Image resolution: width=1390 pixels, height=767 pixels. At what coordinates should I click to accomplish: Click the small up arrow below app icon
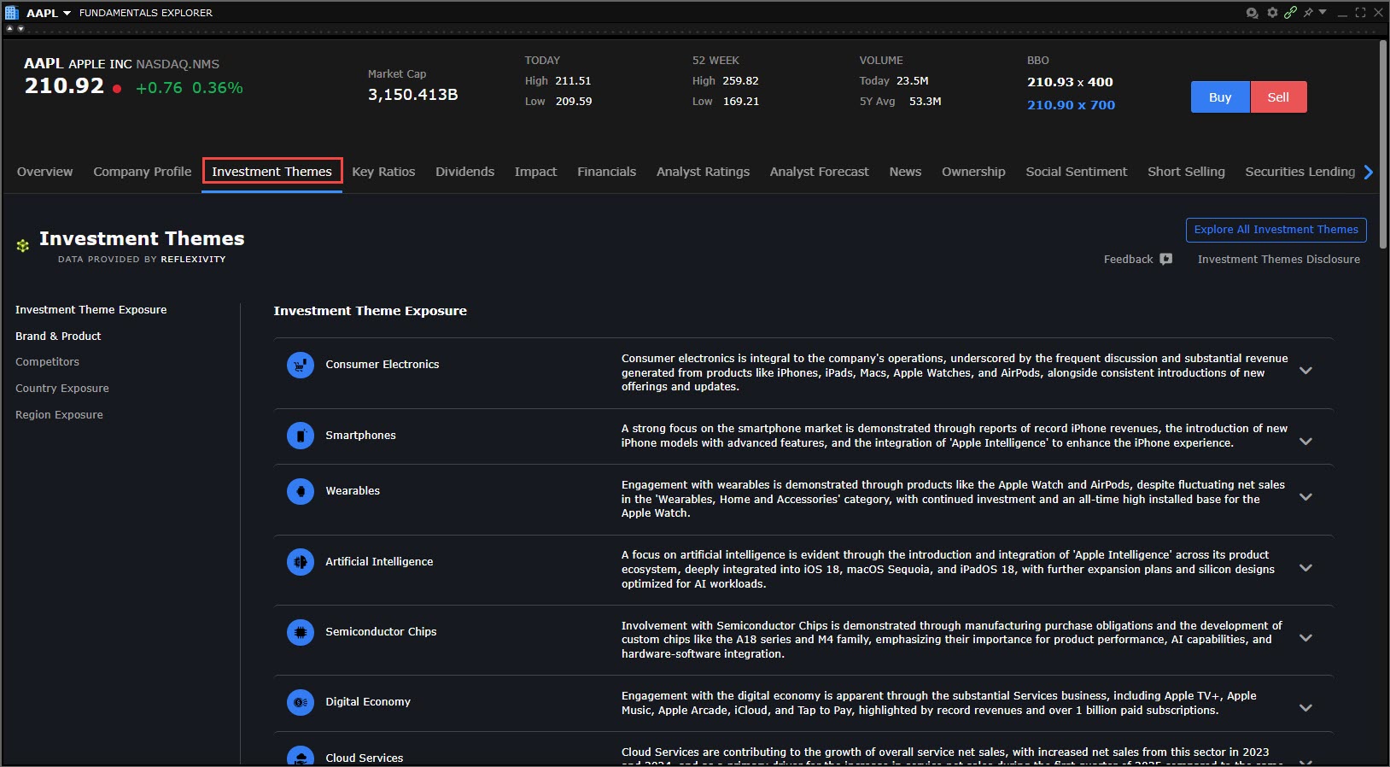[x=9, y=28]
